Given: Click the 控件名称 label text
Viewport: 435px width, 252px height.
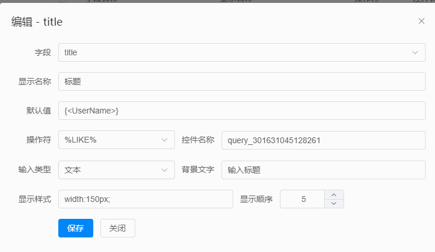Looking at the screenshot, I should click(198, 140).
